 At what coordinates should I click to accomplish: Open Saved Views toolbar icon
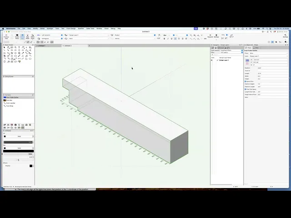tap(32, 36)
